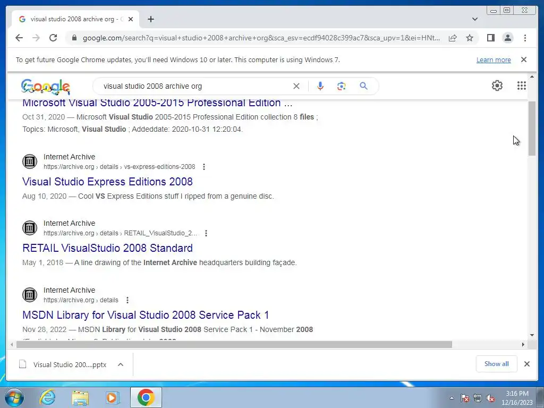Open options for RETAIL_VisualStudio result
The height and width of the screenshot is (408, 544).
point(206,233)
